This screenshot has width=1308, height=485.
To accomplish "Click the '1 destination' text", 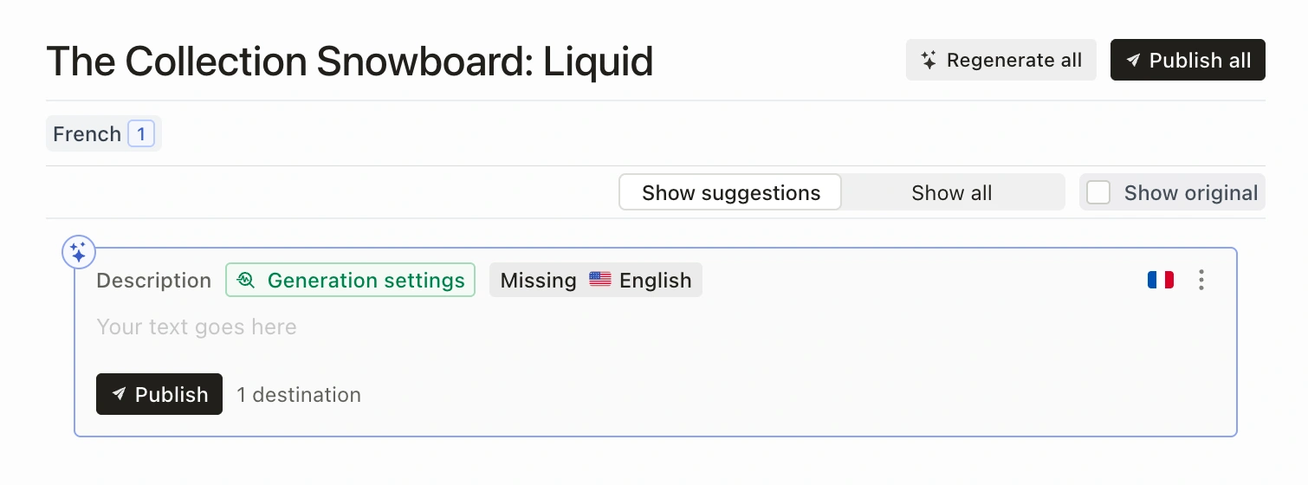I will [x=299, y=395].
